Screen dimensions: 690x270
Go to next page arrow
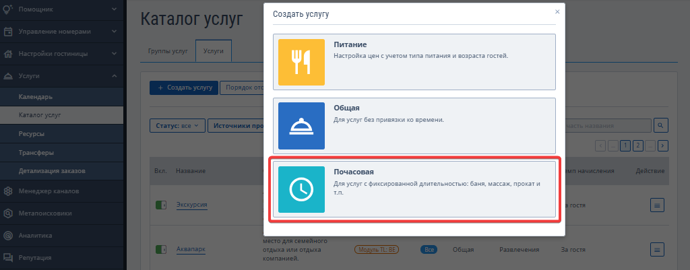pos(664,145)
